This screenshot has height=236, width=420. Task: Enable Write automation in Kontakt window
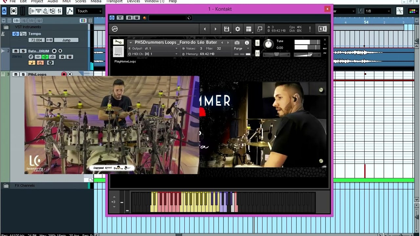[x=136, y=18]
